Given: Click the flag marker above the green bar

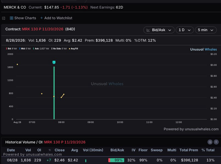Looking at the screenshot, I should (54, 62).
